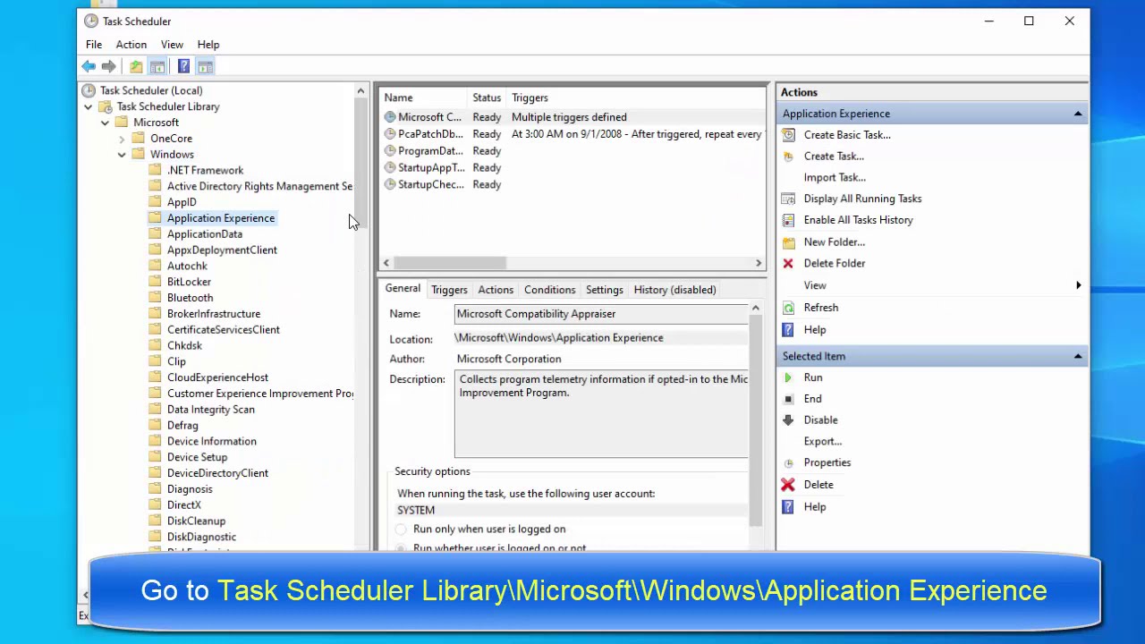
Task: Expand the OneCore folder node
Action: coord(122,139)
